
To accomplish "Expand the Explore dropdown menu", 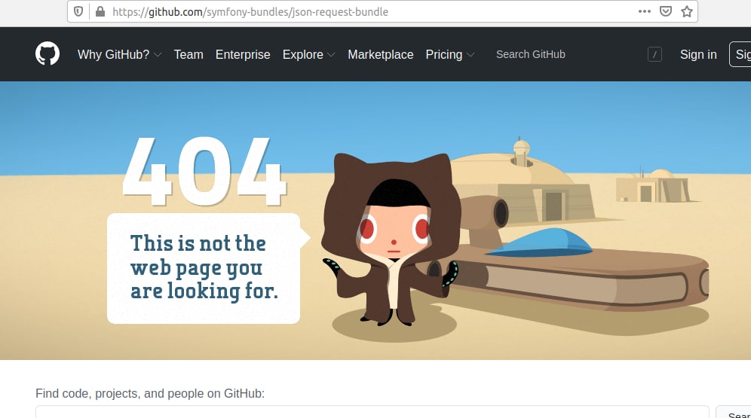I will [308, 54].
